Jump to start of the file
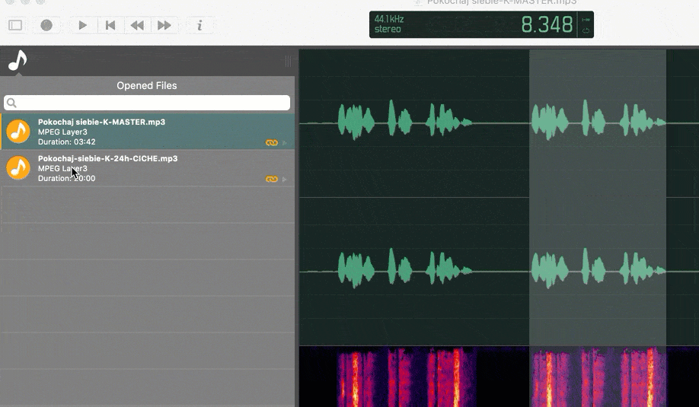Viewport: 699px width, 407px height. (x=110, y=25)
